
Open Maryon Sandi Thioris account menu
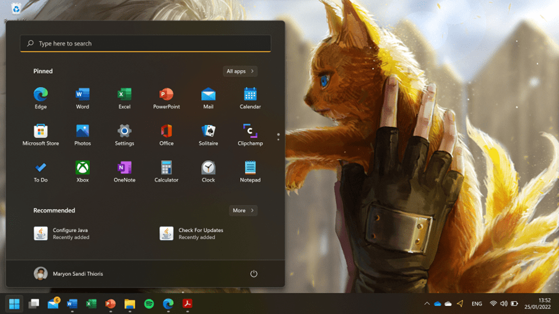tap(69, 273)
